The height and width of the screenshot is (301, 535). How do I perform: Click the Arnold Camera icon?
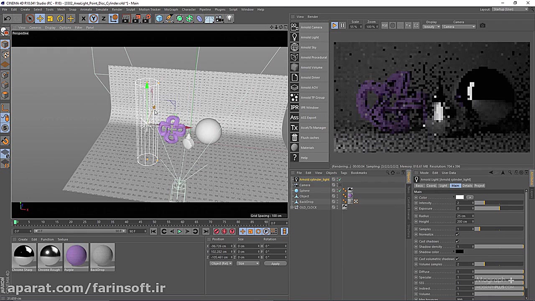point(295,27)
